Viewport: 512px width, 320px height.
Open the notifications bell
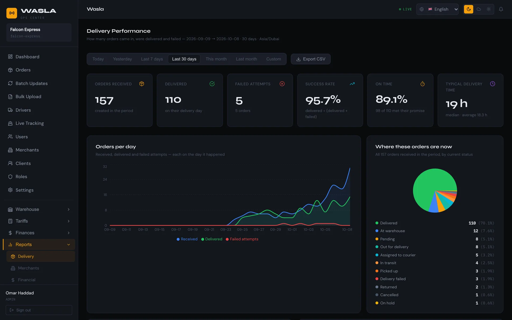point(501,9)
